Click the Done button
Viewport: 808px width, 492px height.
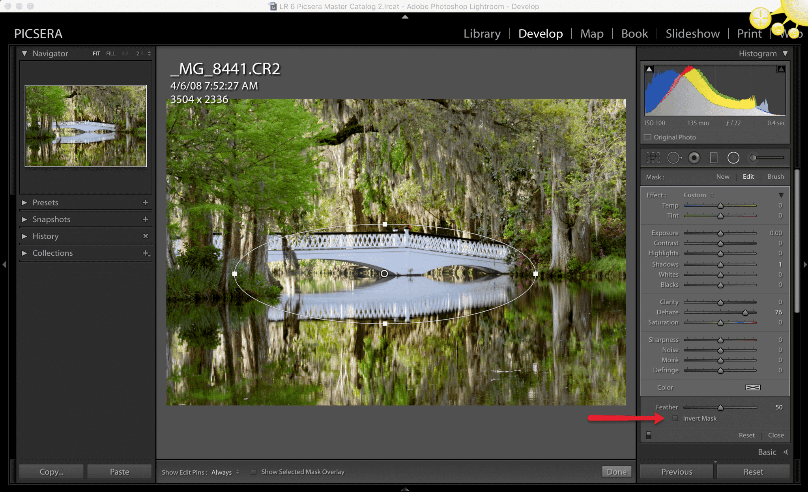(x=616, y=472)
